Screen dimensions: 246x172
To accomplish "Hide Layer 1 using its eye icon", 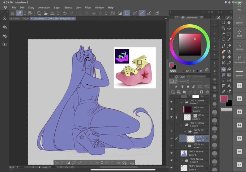I will [x=171, y=168].
